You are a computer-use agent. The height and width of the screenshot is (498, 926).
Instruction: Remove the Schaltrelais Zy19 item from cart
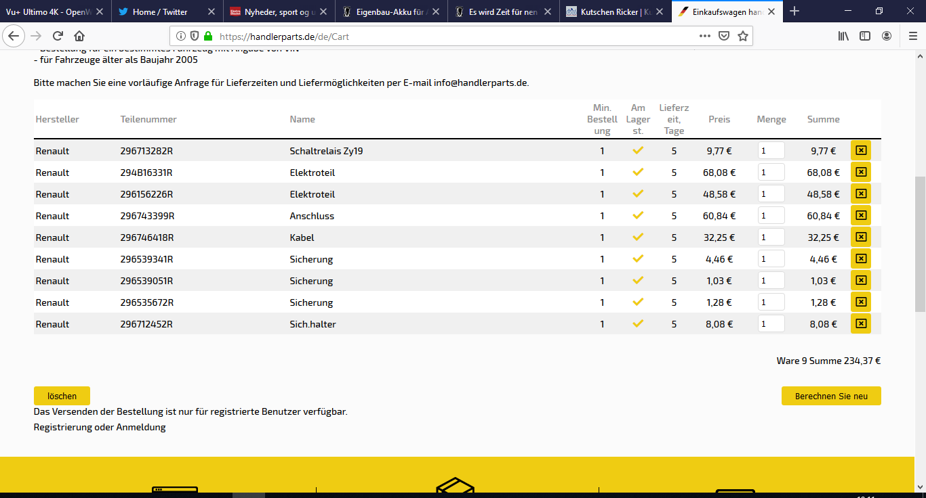861,150
